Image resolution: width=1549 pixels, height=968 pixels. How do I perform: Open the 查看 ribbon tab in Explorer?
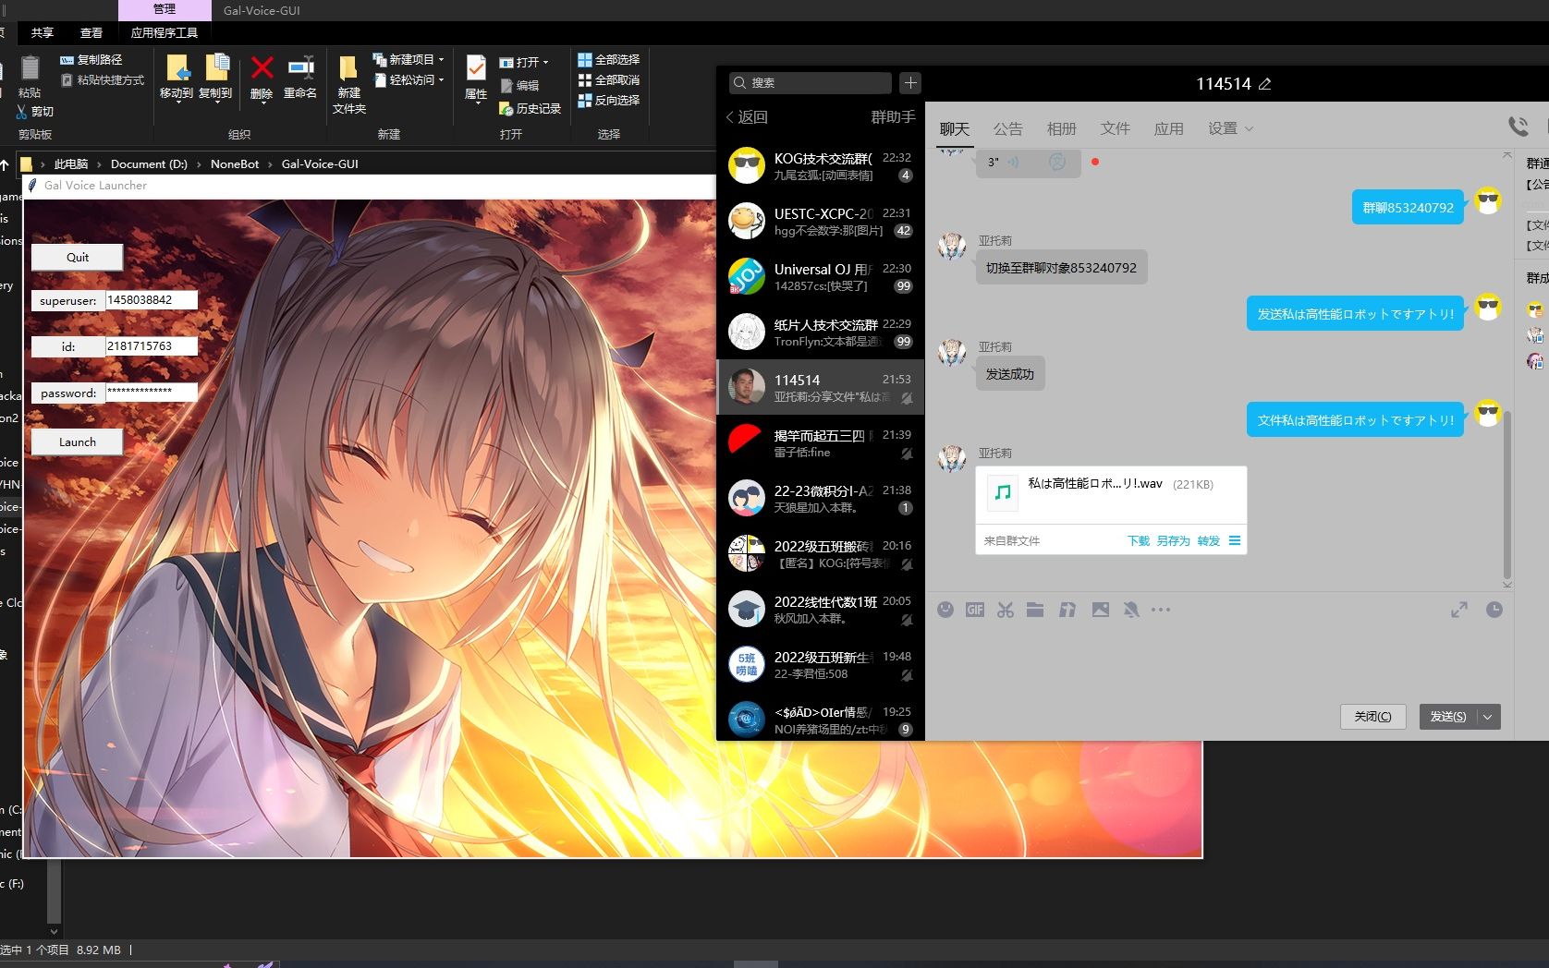[x=91, y=31]
